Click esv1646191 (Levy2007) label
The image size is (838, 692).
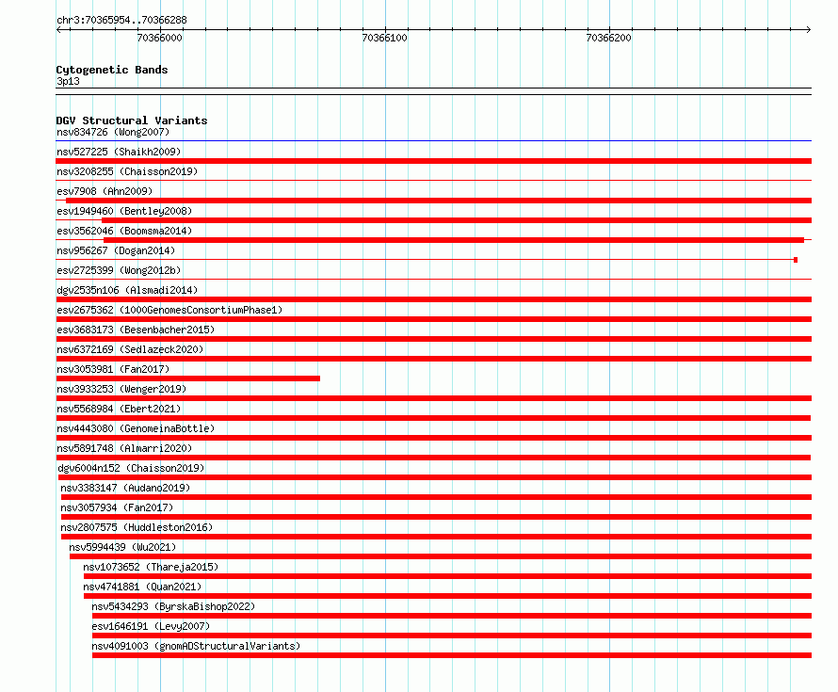tap(151, 626)
